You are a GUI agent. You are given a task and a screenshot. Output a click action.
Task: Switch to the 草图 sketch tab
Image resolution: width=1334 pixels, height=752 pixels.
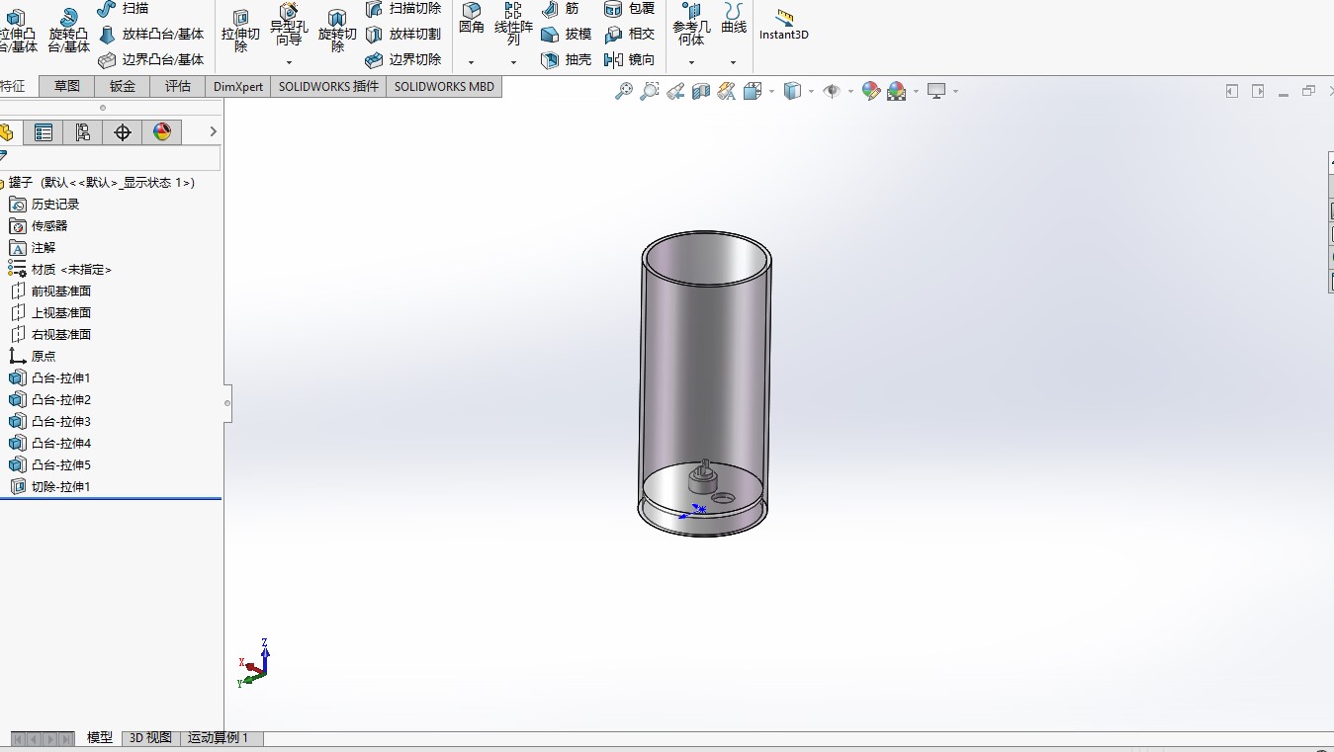(67, 86)
